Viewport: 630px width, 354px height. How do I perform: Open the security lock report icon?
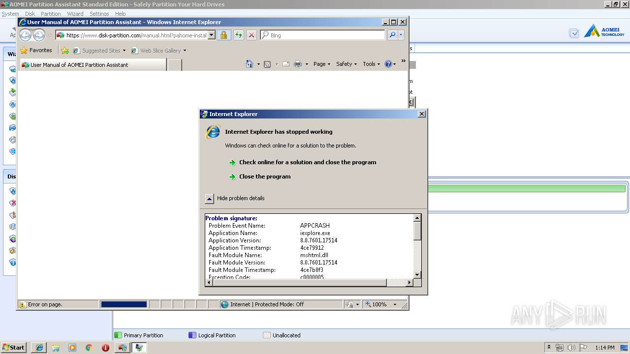point(223,35)
